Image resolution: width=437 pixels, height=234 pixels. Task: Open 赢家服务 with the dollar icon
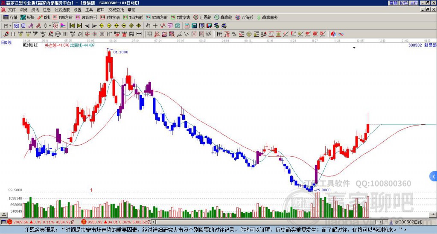(x=267, y=17)
